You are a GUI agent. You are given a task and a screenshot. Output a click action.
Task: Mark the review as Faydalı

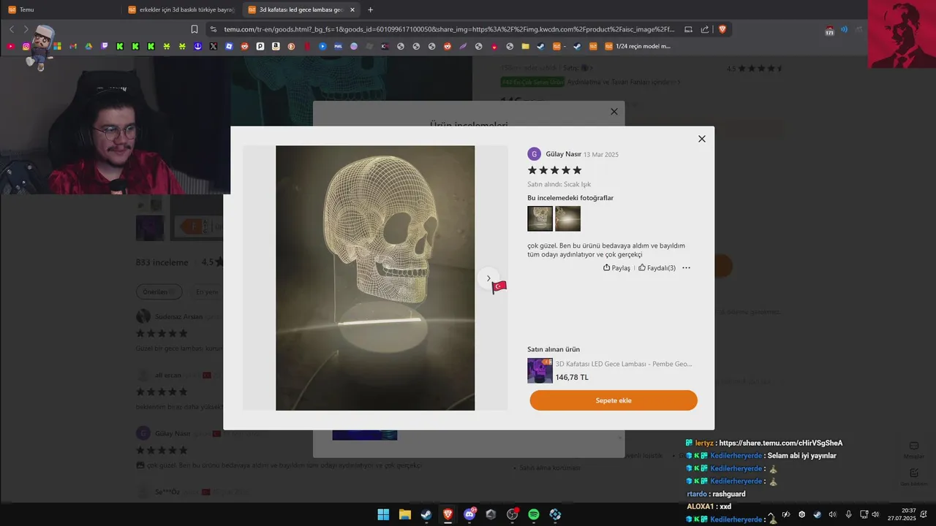pyautogui.click(x=657, y=268)
